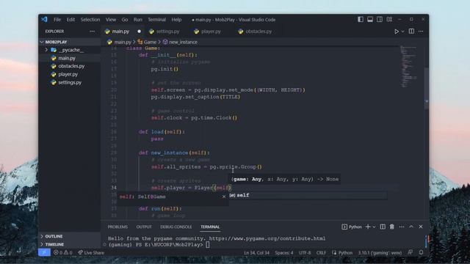
Task: Select interpreter 3.10.1 ('gaming': venv)
Action: pos(380,252)
